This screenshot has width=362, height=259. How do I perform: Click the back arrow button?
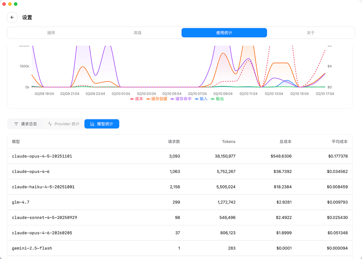pos(12,17)
